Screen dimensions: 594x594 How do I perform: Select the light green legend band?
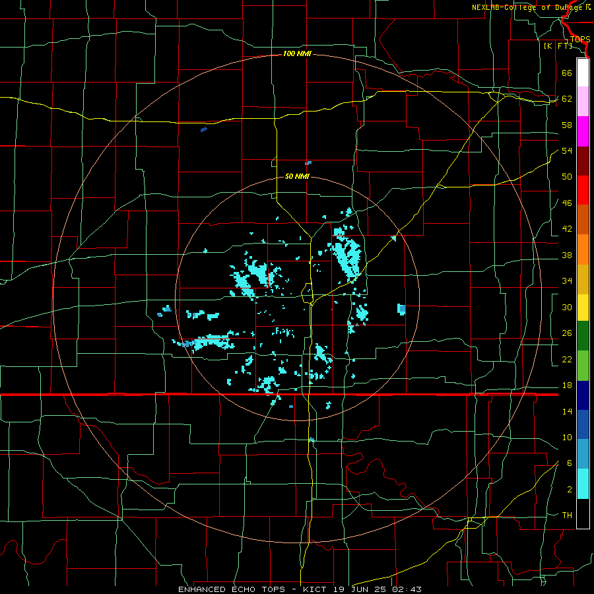click(x=583, y=365)
